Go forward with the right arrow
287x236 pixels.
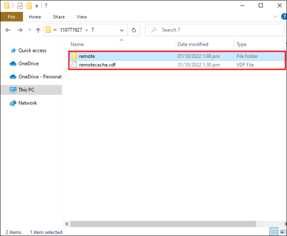point(20,30)
